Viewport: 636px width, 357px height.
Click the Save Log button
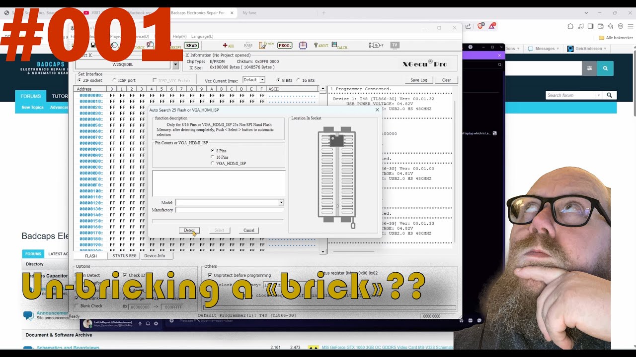click(x=419, y=80)
